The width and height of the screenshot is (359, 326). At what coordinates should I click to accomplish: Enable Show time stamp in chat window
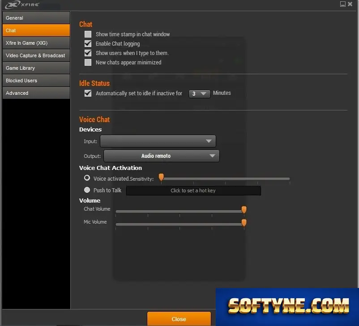(88, 34)
